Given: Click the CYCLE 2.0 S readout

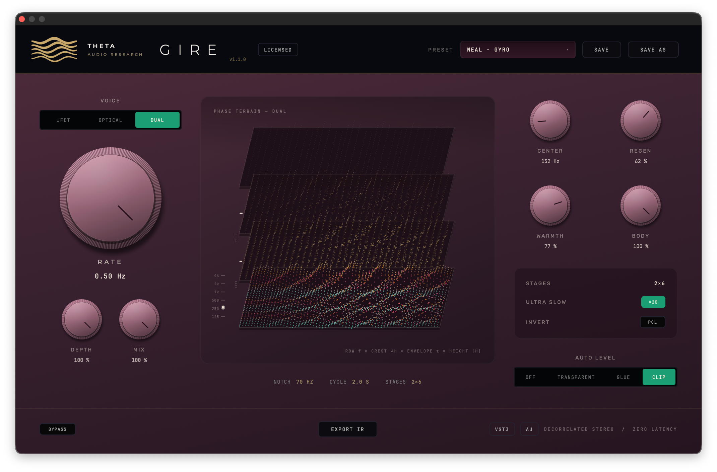Looking at the screenshot, I should [349, 382].
